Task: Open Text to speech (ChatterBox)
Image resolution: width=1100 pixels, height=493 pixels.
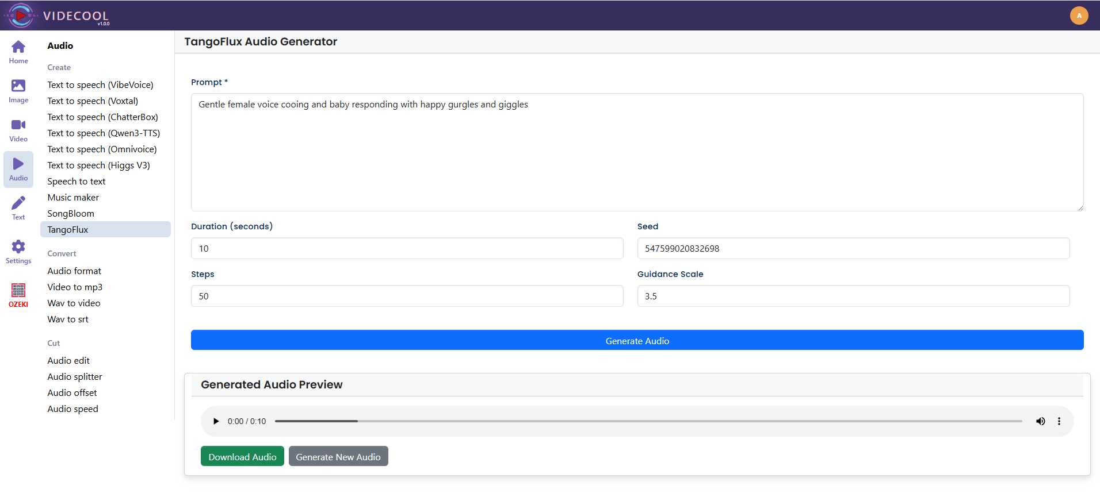Action: coord(102,117)
